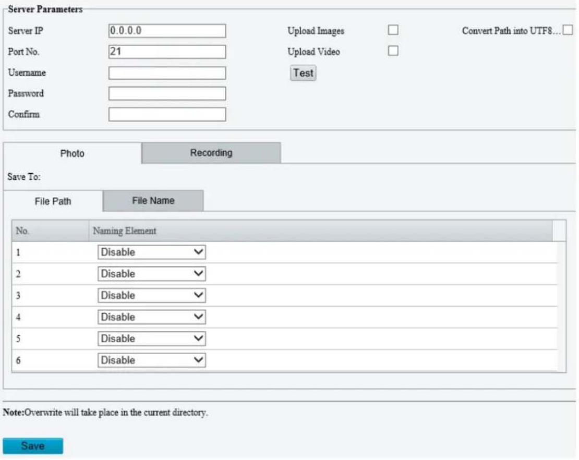579x460 pixels.
Task: Open Naming Element dropdown in row 3
Action: coord(152,295)
